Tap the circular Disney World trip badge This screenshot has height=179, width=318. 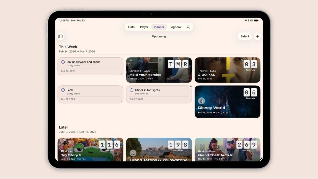pos(201,101)
